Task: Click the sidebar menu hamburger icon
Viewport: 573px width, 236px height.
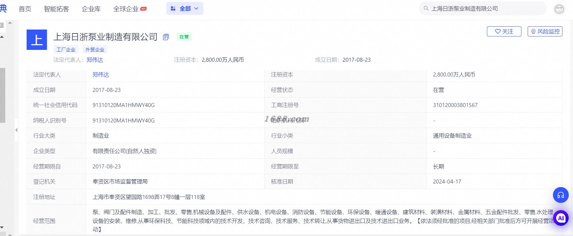Action: pos(2,25)
